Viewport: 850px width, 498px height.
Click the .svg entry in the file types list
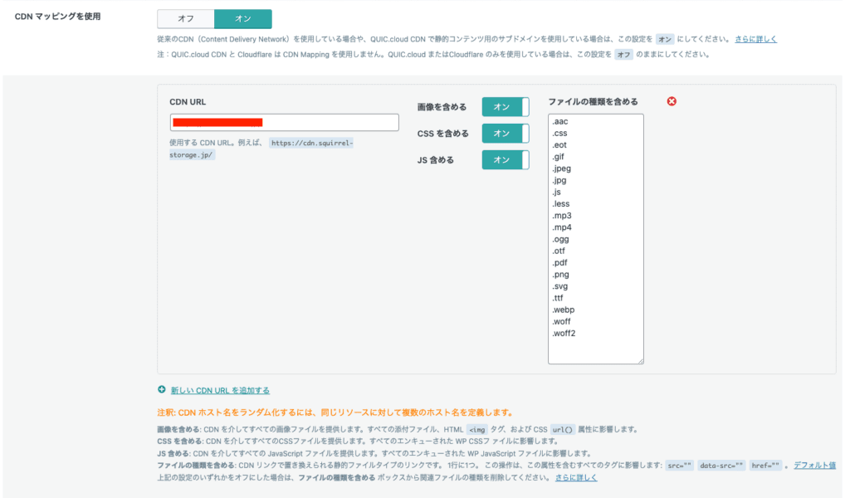[x=560, y=286]
